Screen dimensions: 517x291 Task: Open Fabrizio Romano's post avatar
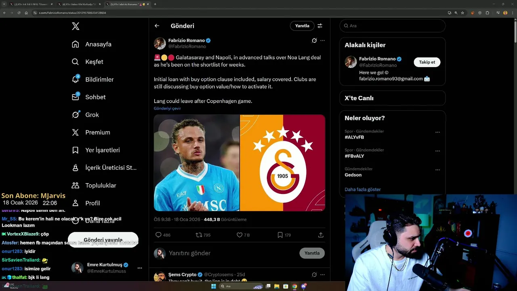(160, 43)
